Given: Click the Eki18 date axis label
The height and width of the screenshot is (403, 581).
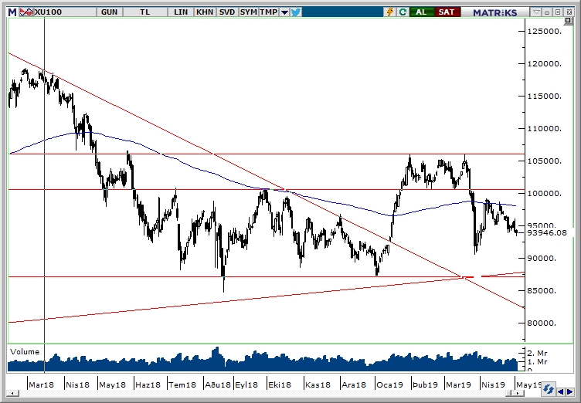Looking at the screenshot, I should coord(280,384).
